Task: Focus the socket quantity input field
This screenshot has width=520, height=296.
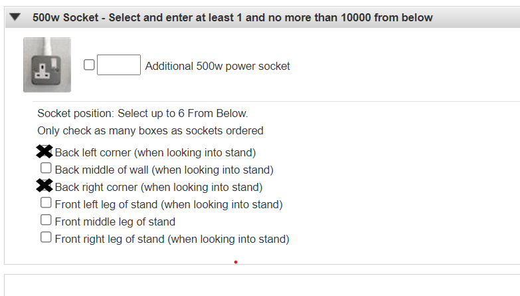Action: tap(119, 65)
